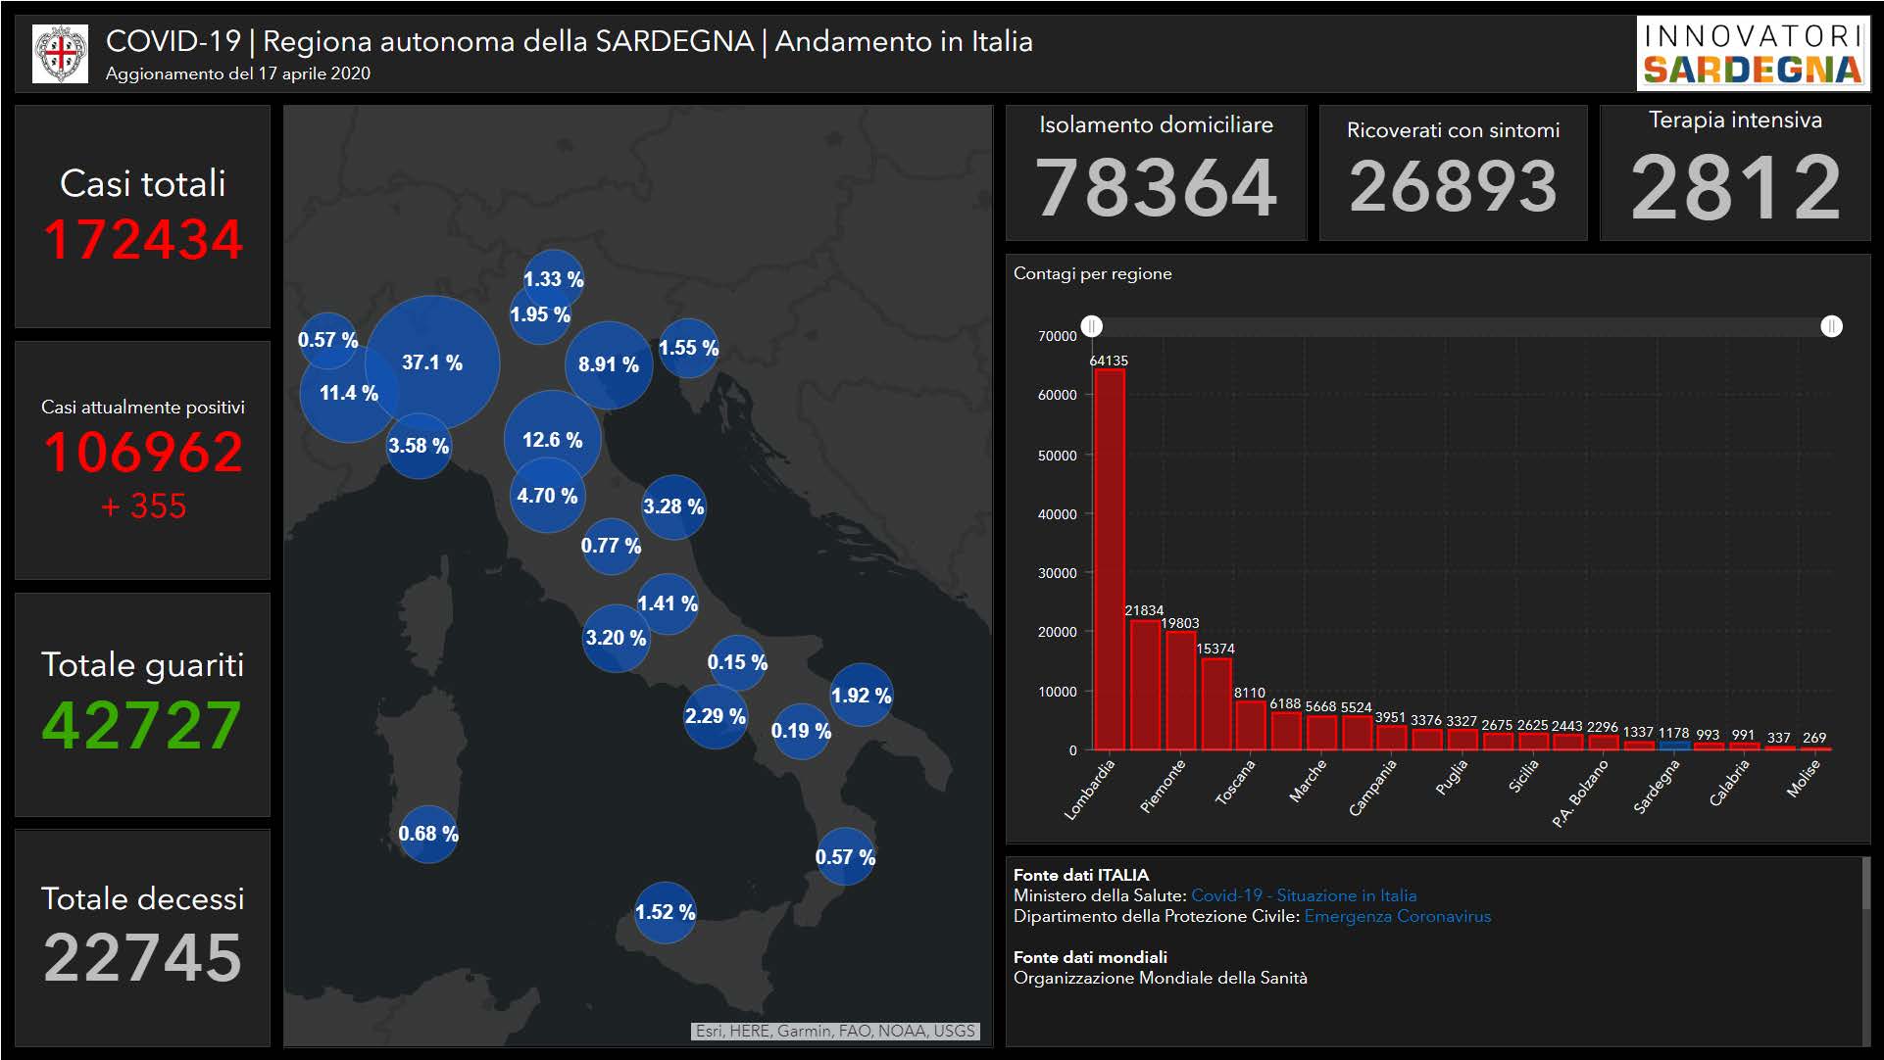Screen dimensions: 1884x1060
Task: Click the Piemonte bar labeled 19803
Action: (x=1180, y=691)
